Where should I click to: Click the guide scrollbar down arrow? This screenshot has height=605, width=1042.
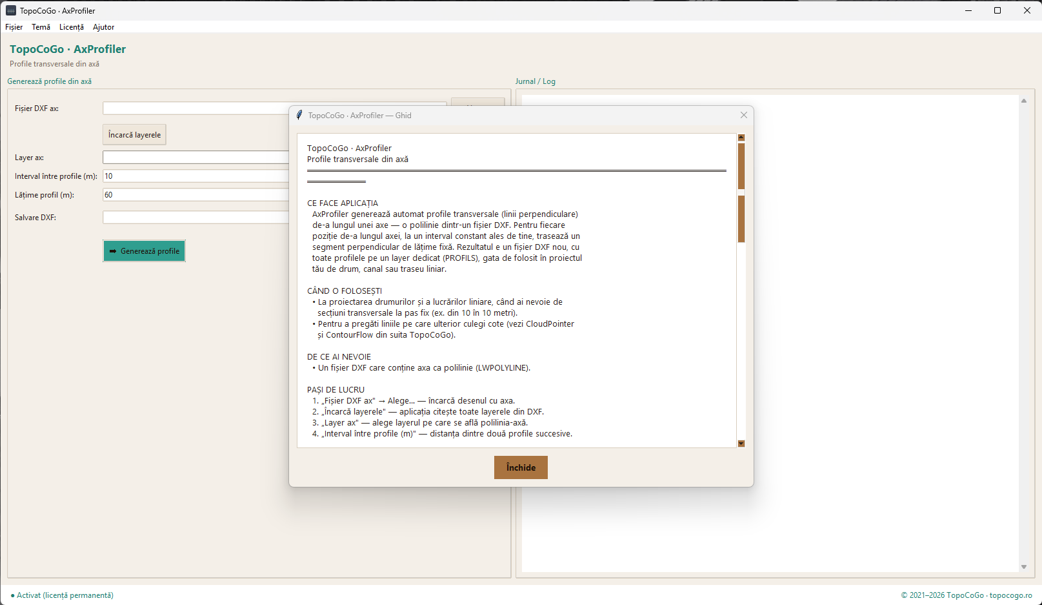coord(741,444)
